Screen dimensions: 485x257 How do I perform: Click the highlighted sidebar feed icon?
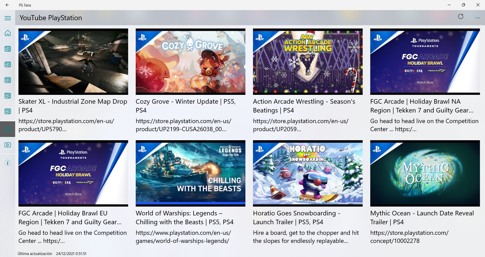[8, 129]
